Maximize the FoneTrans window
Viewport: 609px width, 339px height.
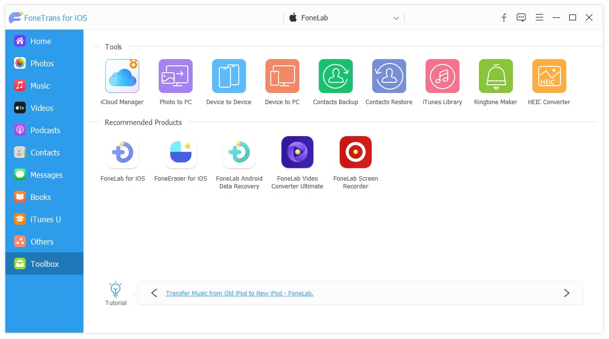click(x=573, y=17)
